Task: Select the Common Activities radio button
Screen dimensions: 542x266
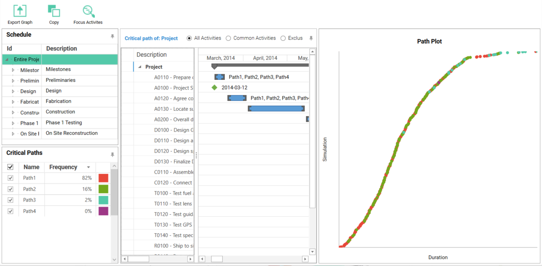Action: point(228,38)
